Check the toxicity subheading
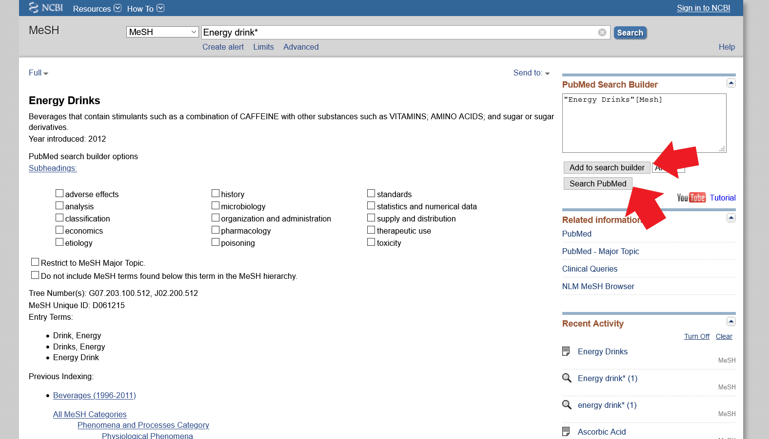Screen dimensions: 769x439 (x=371, y=242)
